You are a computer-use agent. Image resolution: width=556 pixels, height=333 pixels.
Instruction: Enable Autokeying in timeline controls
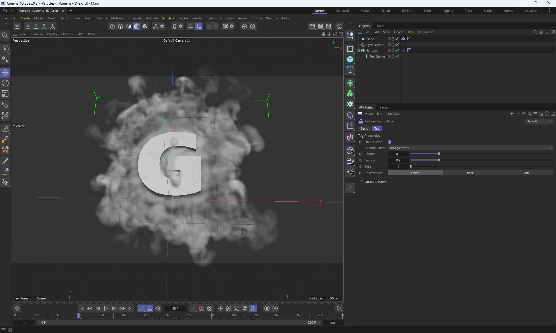coord(202,308)
